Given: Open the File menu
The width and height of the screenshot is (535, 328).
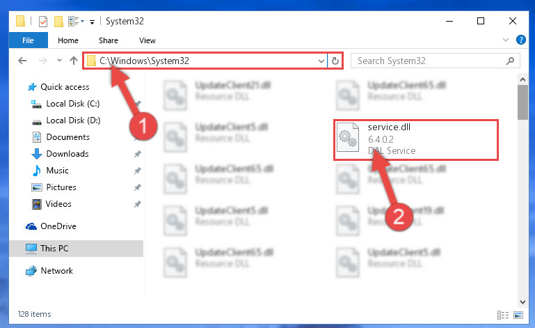Looking at the screenshot, I should pyautogui.click(x=28, y=40).
